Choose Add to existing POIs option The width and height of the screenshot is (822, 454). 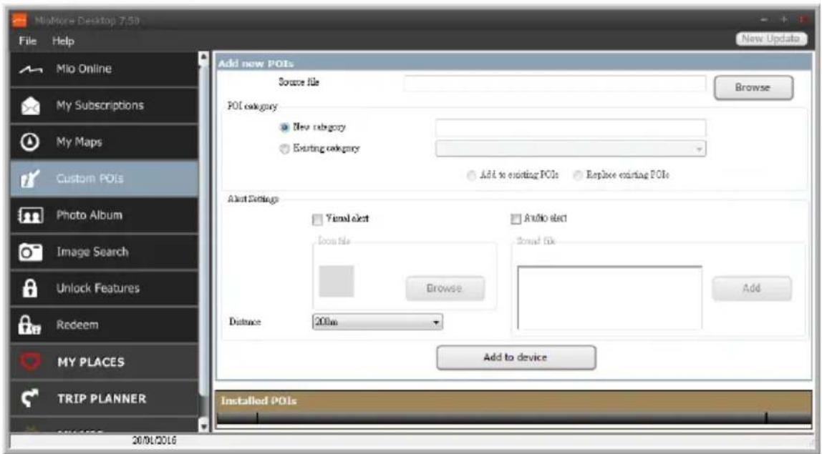(x=472, y=175)
